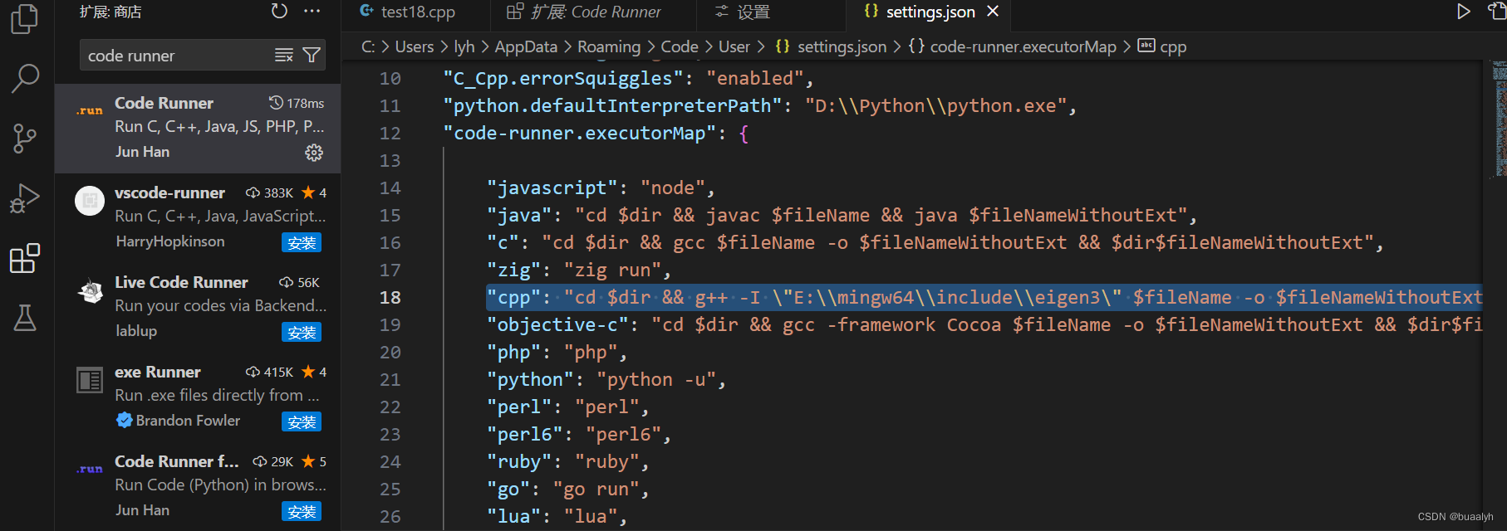Click the Live Code Runner extension logo
Viewport: 1507px width, 531px height.
point(90,290)
